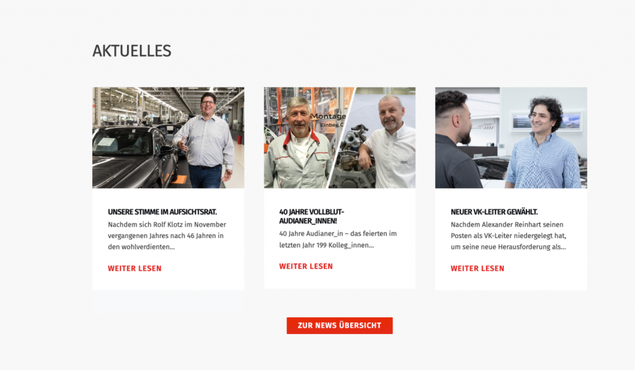The height and width of the screenshot is (370, 635).
Task: Click 'Unsere Stimme im Aufsichtsrat' headline
Action: pos(162,212)
